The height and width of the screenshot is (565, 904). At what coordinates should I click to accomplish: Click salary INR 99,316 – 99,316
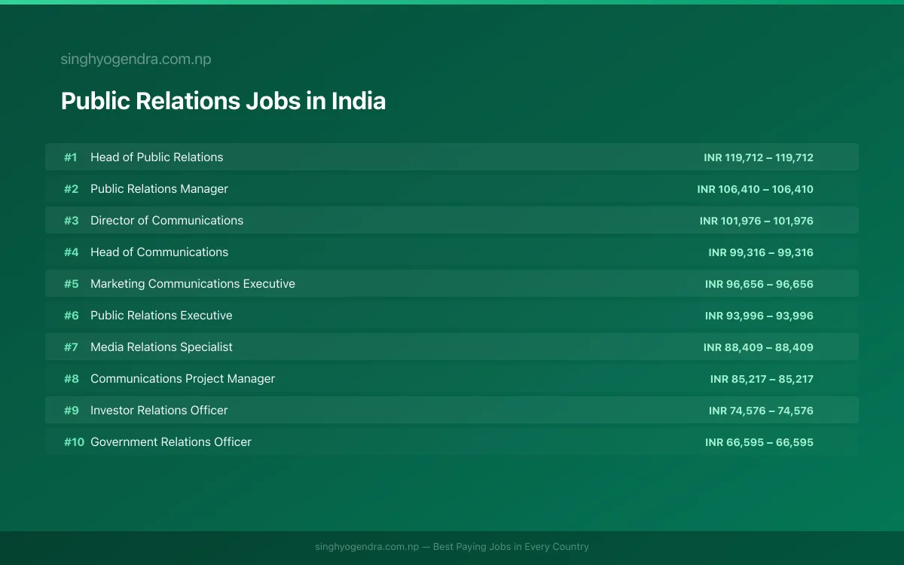761,252
